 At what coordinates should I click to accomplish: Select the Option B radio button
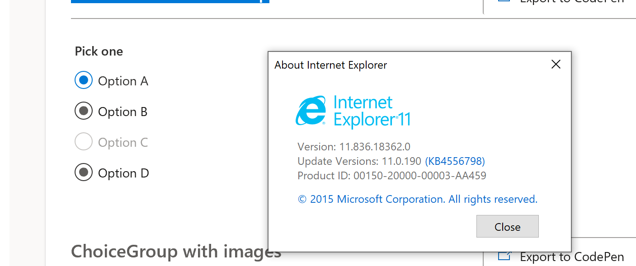coord(84,111)
